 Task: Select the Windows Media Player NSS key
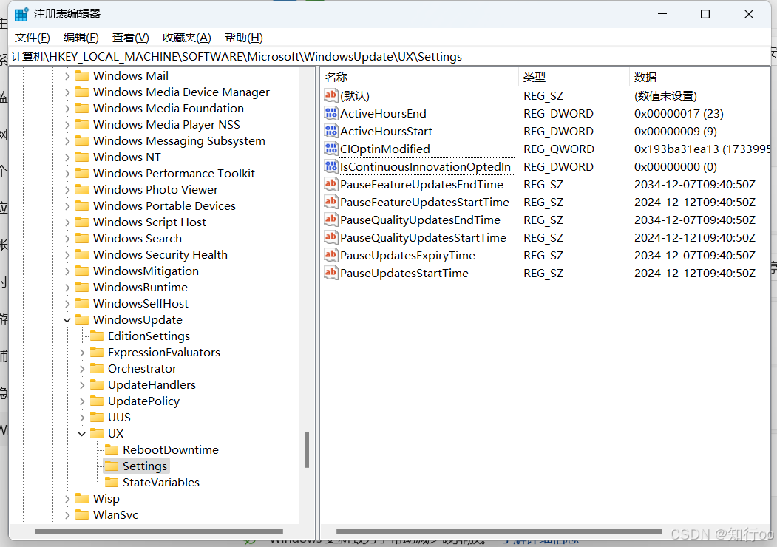tap(166, 125)
